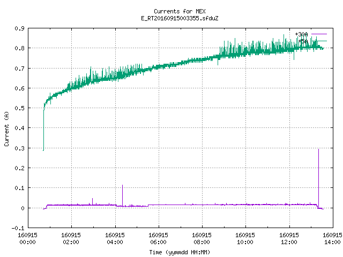Click the 160915 06:00 x-axis label
The height and width of the screenshot is (257, 343).
click(159, 238)
